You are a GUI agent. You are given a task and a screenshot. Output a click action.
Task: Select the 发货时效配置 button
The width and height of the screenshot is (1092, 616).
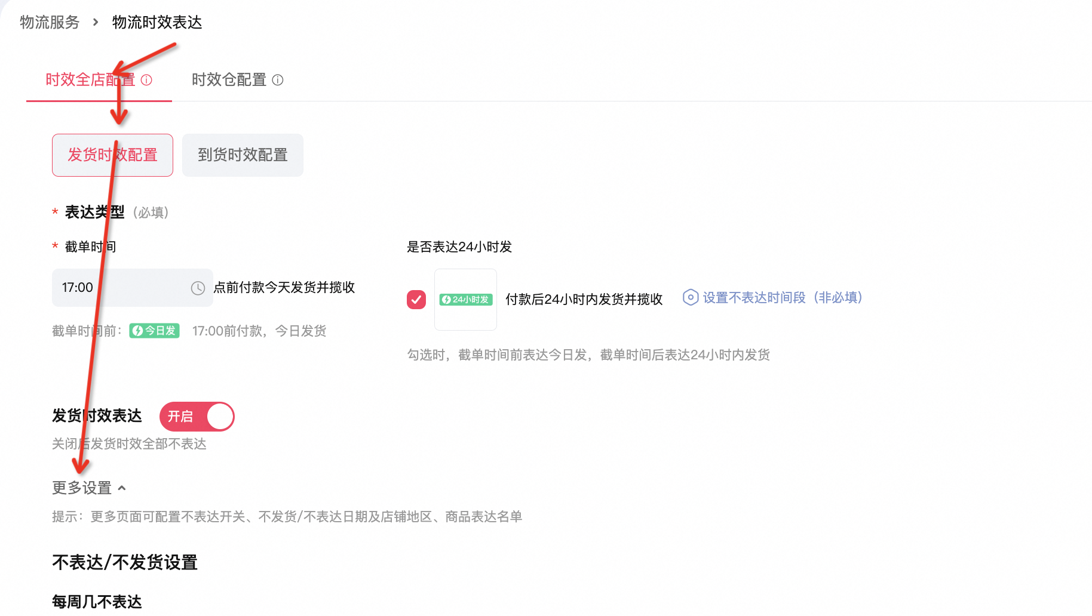(x=112, y=155)
